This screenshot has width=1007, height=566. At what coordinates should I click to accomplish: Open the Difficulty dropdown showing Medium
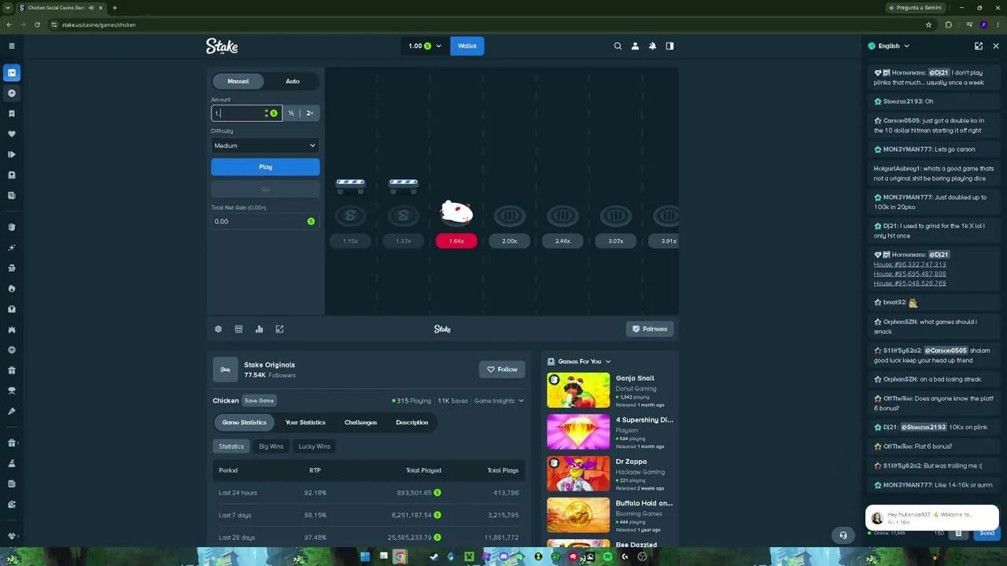click(265, 145)
